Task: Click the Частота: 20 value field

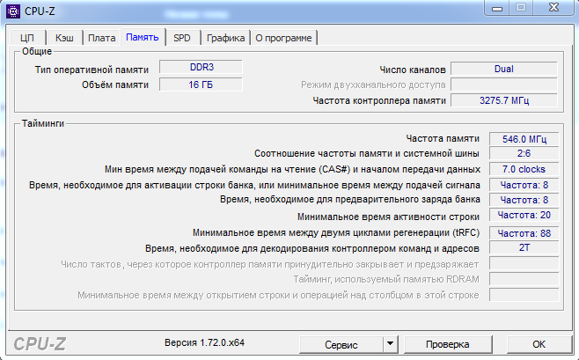Action: coord(524,216)
